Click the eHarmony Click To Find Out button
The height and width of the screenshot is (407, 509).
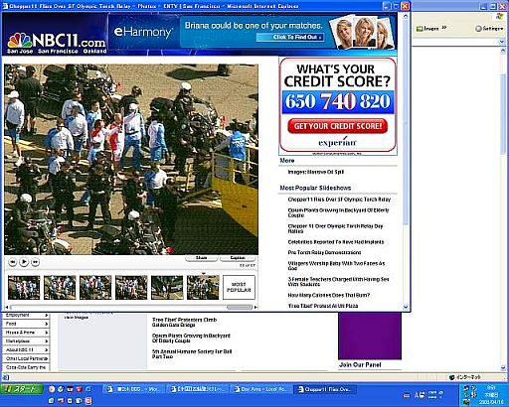coord(290,37)
